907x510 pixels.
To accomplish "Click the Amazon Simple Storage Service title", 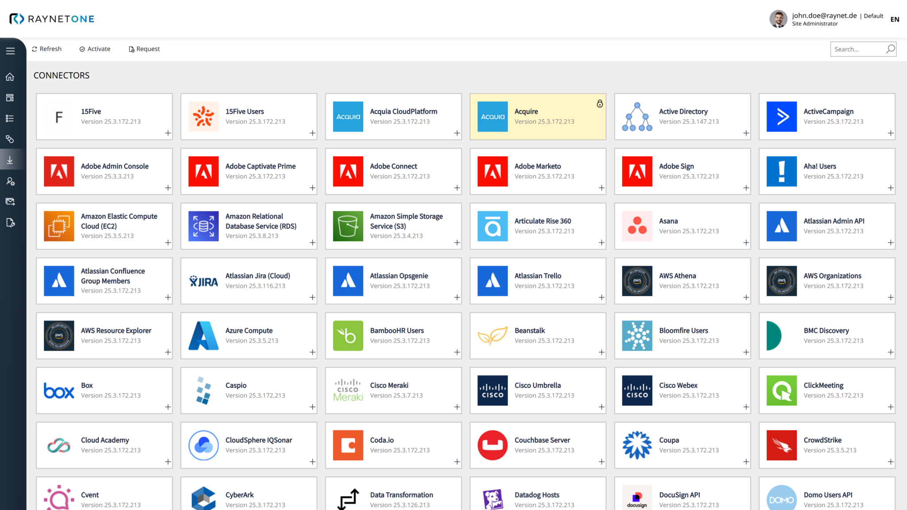I will [x=406, y=221].
